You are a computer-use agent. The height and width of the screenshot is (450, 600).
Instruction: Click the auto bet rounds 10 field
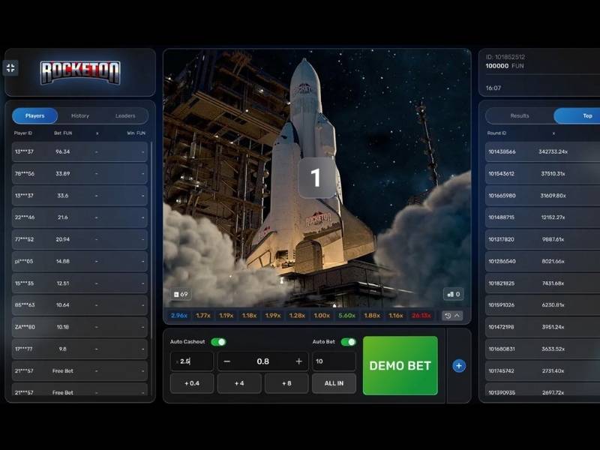tap(334, 361)
